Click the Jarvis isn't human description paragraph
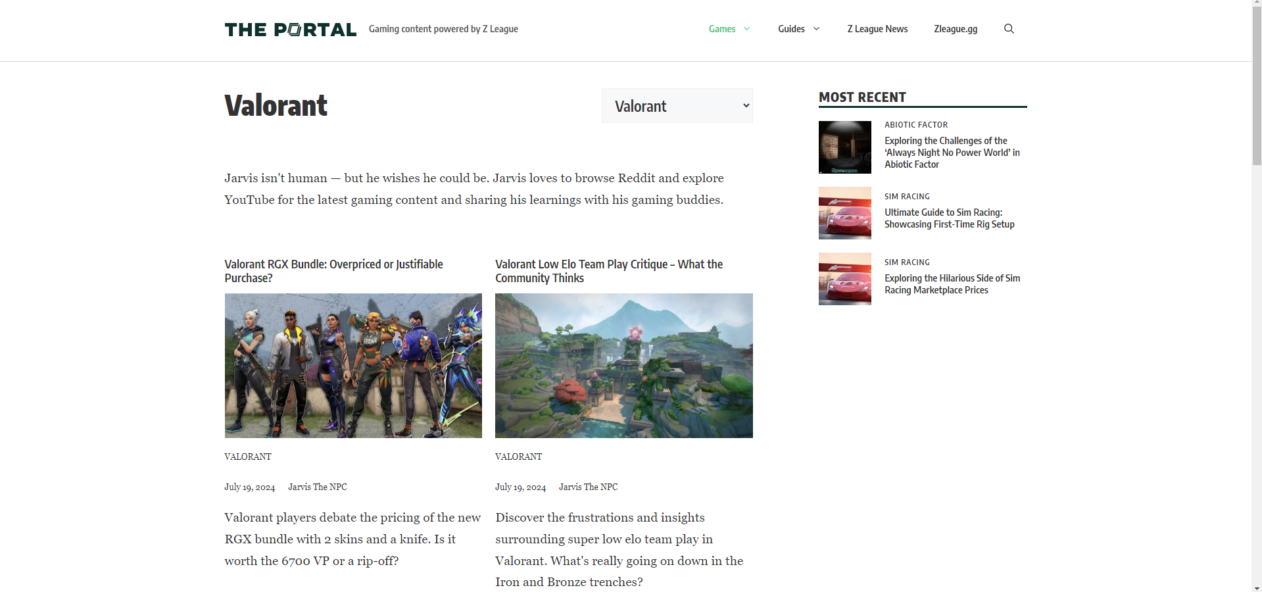Screen dimensions: 1262x592 click(474, 189)
